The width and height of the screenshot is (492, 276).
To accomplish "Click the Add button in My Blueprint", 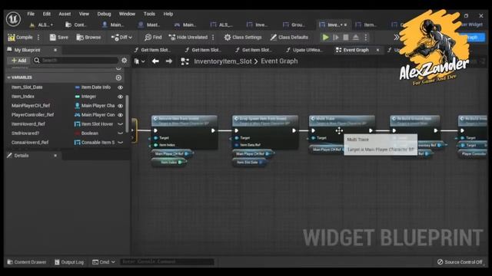I will click(x=18, y=60).
